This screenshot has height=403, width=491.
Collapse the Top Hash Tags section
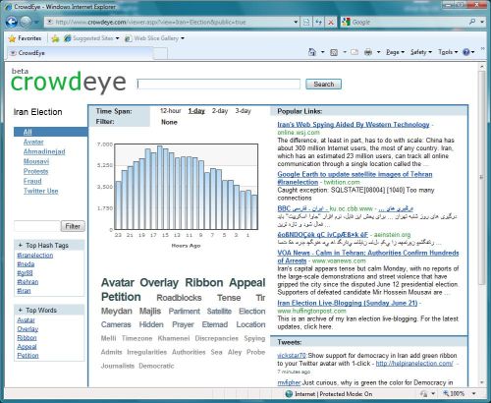pos(21,245)
